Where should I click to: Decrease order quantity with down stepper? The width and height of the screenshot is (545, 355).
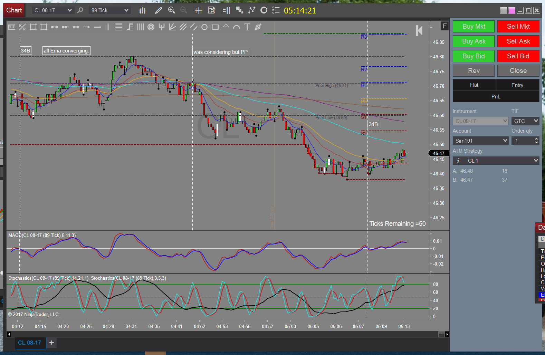pyautogui.click(x=536, y=142)
